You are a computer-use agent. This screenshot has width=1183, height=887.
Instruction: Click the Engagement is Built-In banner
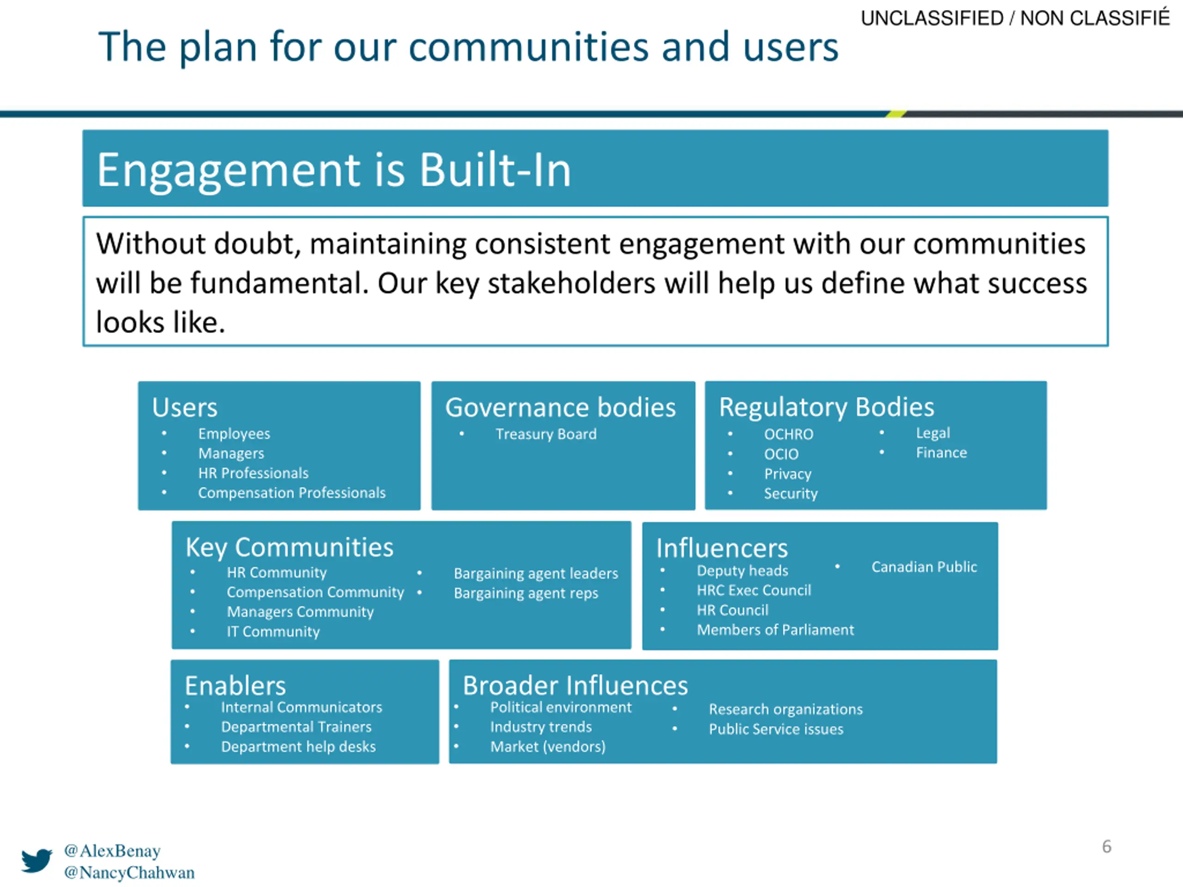pos(595,169)
